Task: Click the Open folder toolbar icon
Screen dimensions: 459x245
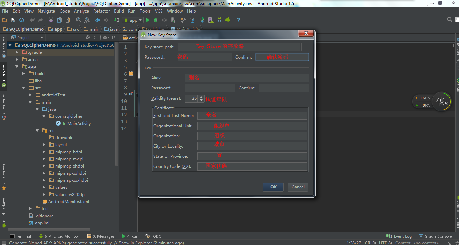Action: (5, 20)
